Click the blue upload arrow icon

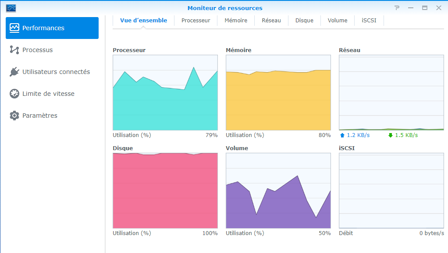tap(342, 135)
